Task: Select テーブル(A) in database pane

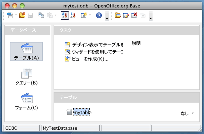Action: tap(26, 51)
